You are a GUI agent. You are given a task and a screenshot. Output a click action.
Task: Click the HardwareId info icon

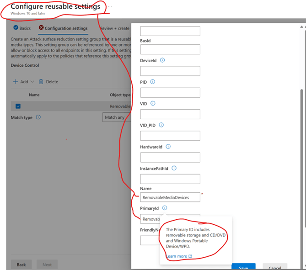pyautogui.click(x=168, y=147)
